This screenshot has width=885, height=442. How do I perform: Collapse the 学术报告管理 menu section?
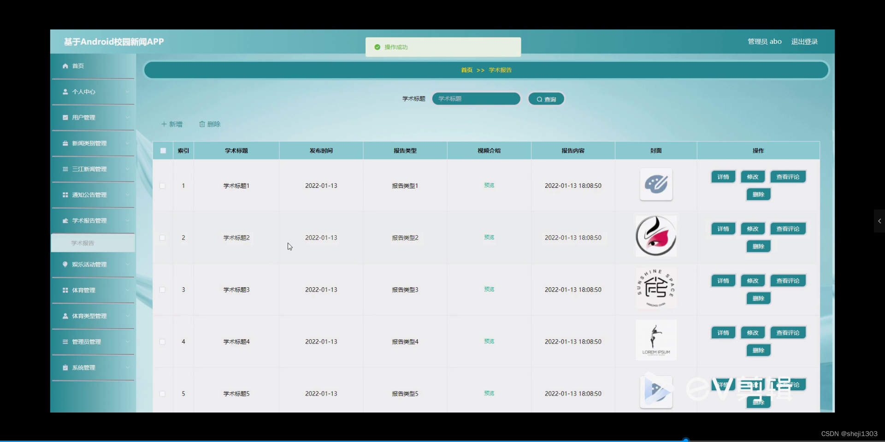click(x=92, y=221)
